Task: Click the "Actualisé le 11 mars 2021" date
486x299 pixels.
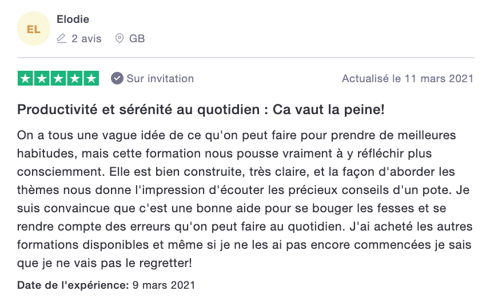Action: (407, 78)
